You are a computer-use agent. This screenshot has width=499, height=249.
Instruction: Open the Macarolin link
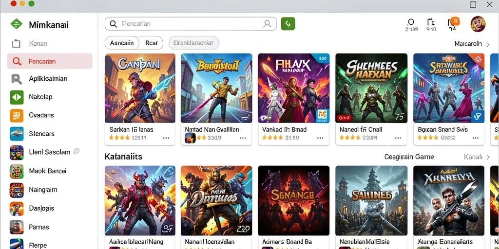tap(468, 44)
